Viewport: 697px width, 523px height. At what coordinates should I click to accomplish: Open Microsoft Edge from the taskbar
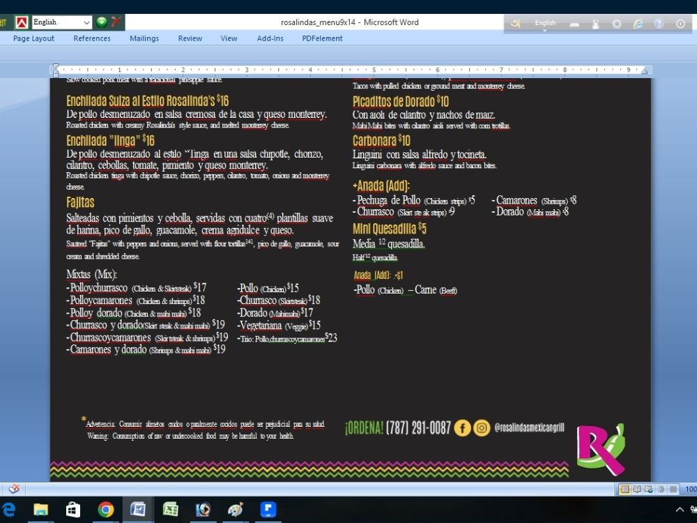coord(8,510)
